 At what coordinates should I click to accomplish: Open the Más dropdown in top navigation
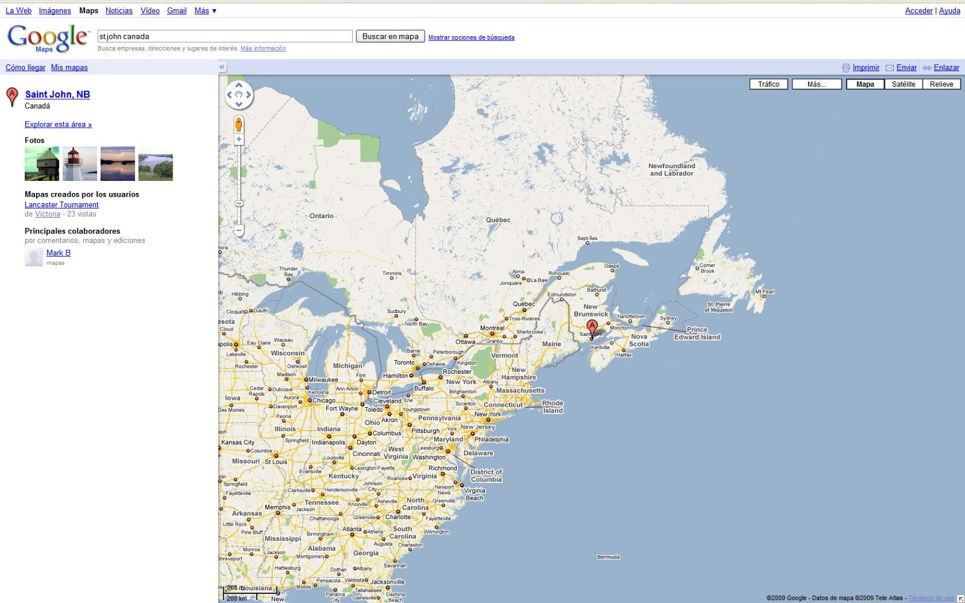point(205,11)
